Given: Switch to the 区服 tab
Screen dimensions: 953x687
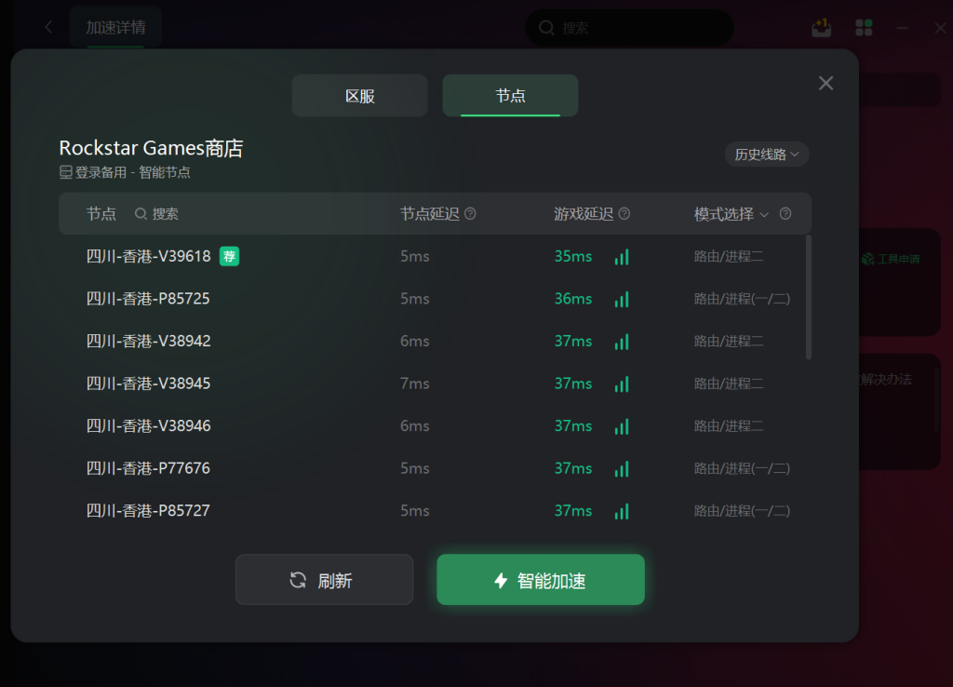Looking at the screenshot, I should pos(360,96).
